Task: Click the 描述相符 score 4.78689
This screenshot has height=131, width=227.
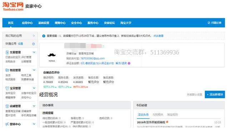Action: coord(48,82)
